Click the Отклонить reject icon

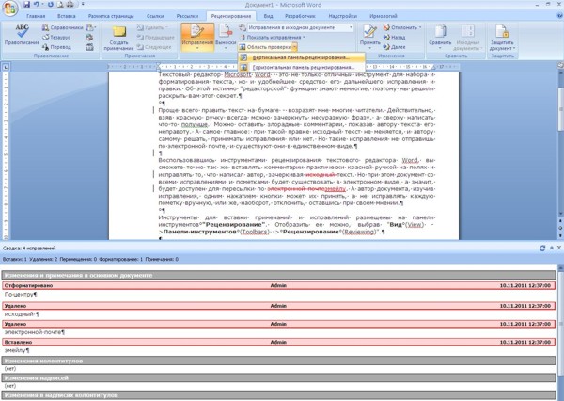(x=401, y=27)
